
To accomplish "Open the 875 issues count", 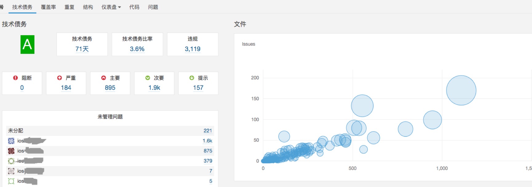I will (x=208, y=151).
